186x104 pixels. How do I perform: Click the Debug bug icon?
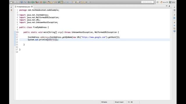point(29,2)
